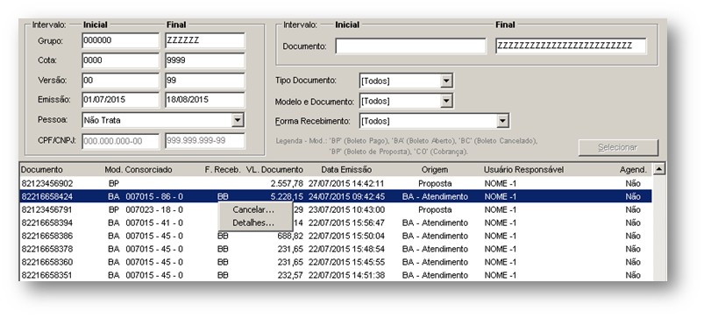Image resolution: width=704 pixels, height=318 pixels.
Task: Sort by the Origem column header
Action: (435, 170)
